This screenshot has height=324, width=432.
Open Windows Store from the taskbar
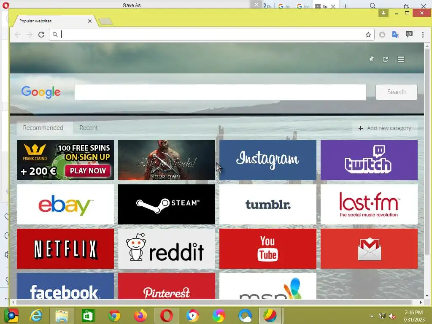(x=88, y=316)
